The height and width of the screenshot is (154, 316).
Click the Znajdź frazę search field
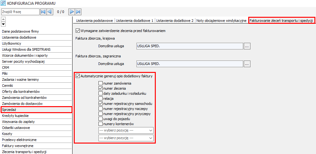coord(20,12)
